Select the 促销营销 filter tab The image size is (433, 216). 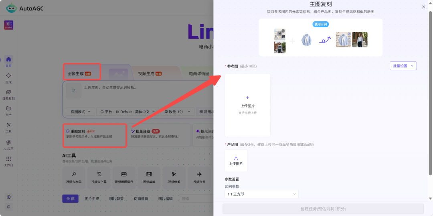(141, 199)
